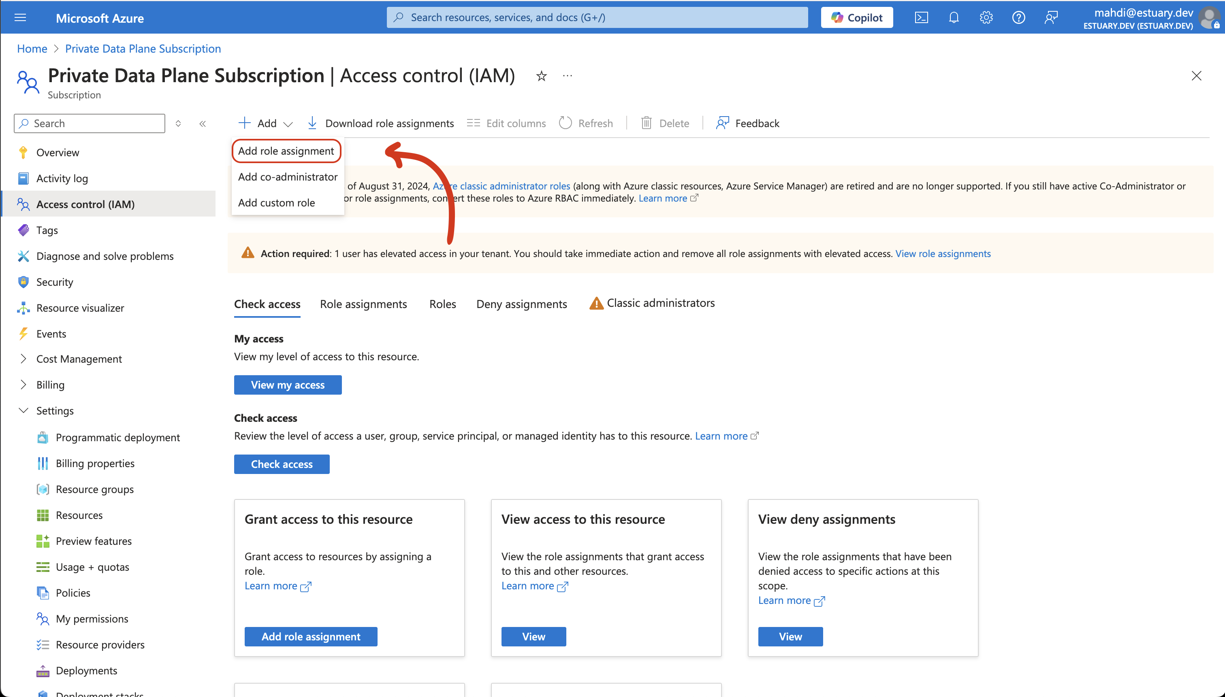
Task: Focus the top resource search box
Action: (596, 18)
